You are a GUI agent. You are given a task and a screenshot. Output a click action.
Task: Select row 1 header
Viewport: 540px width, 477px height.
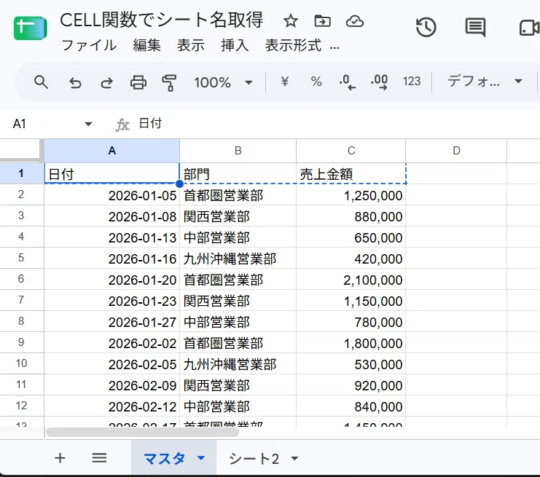coord(21,173)
